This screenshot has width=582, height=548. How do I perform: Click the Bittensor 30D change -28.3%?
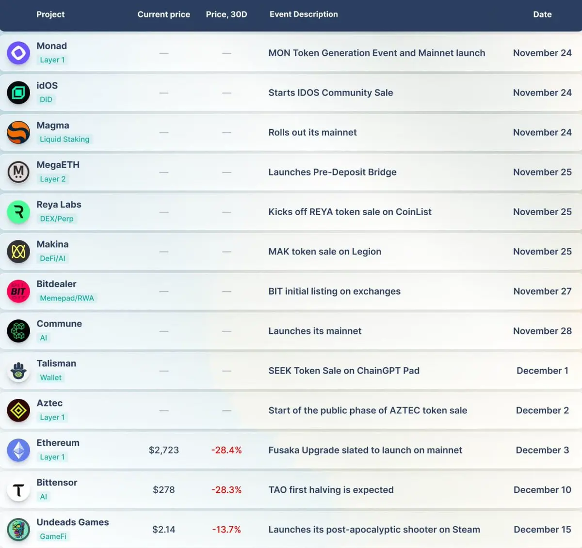click(x=226, y=490)
